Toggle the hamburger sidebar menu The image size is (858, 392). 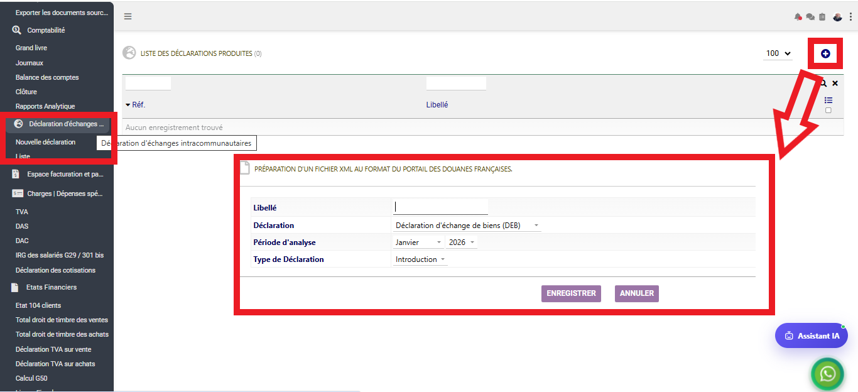click(x=128, y=16)
